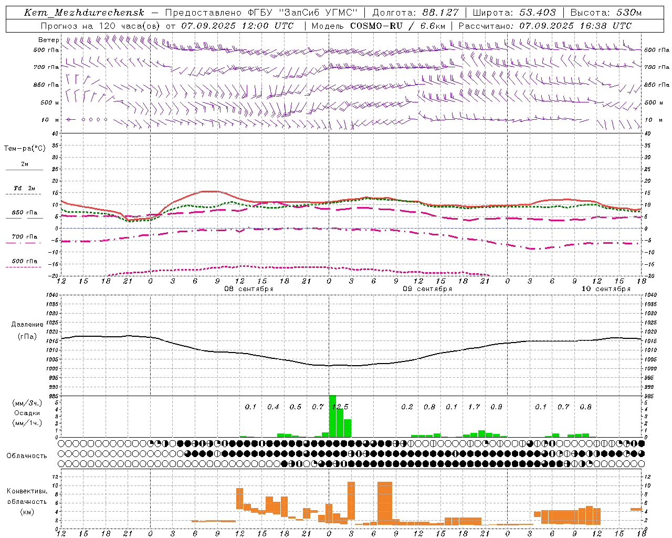Click the Конвективн. облачность label
Image resolution: width=672 pixels, height=538 pixels.
27,496
